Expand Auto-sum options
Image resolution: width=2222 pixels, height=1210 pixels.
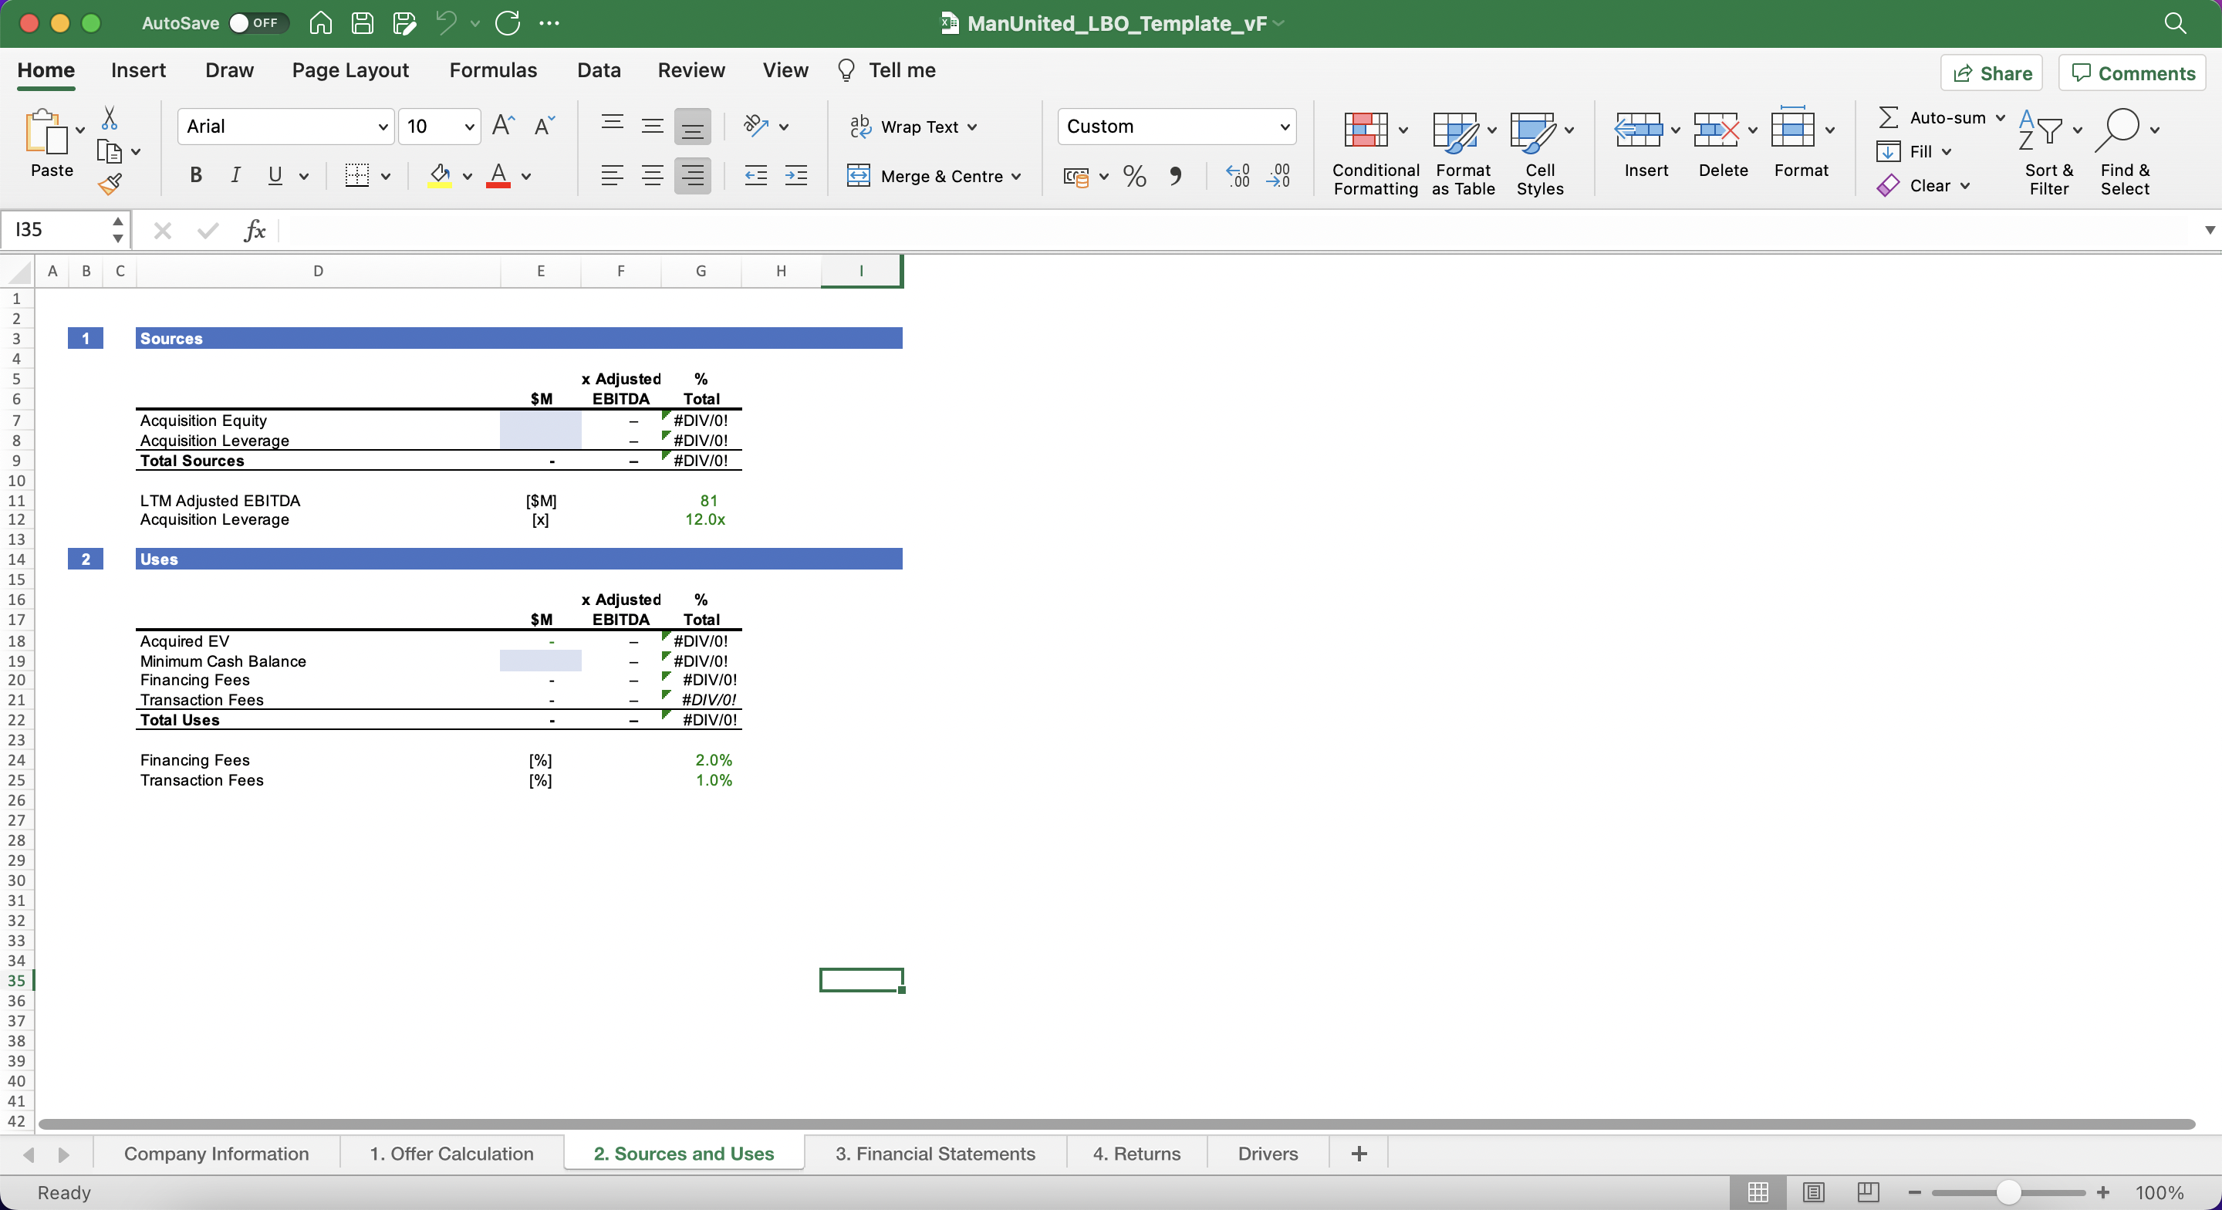click(2001, 117)
